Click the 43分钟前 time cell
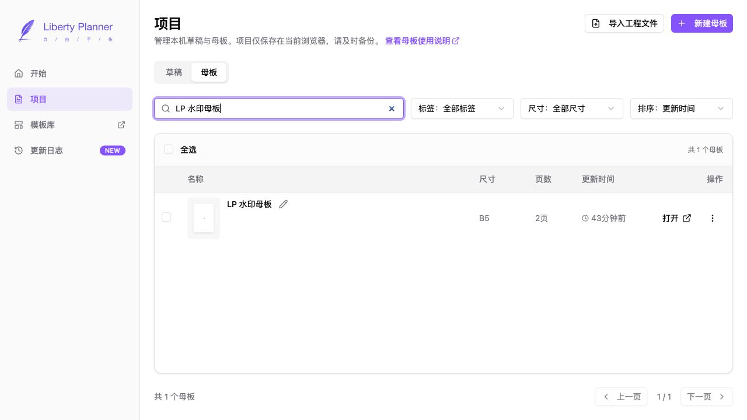Screen dimensions: 747x420 (604, 218)
